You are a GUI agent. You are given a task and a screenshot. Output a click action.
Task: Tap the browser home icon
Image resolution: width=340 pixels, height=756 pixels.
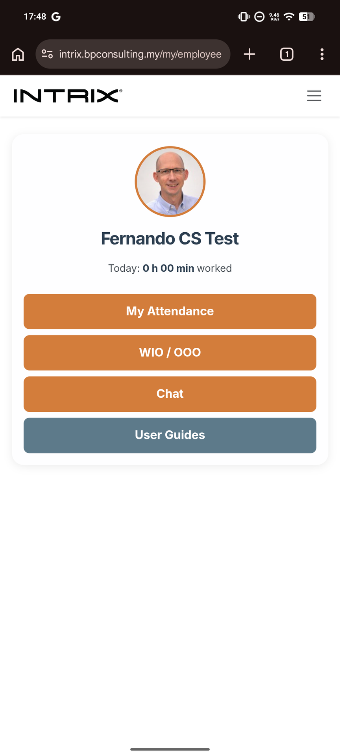click(18, 54)
